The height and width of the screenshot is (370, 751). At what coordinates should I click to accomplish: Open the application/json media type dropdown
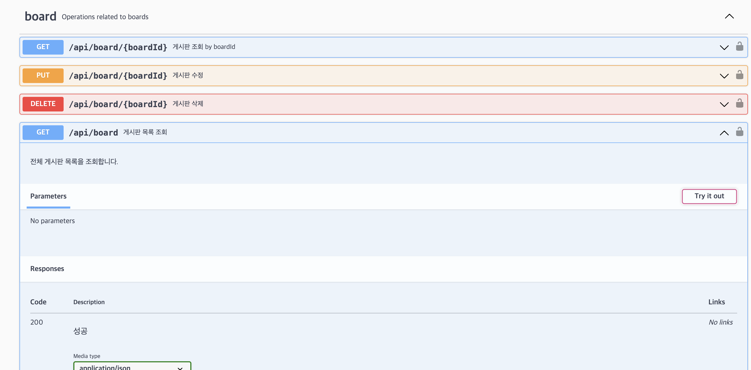click(x=132, y=366)
